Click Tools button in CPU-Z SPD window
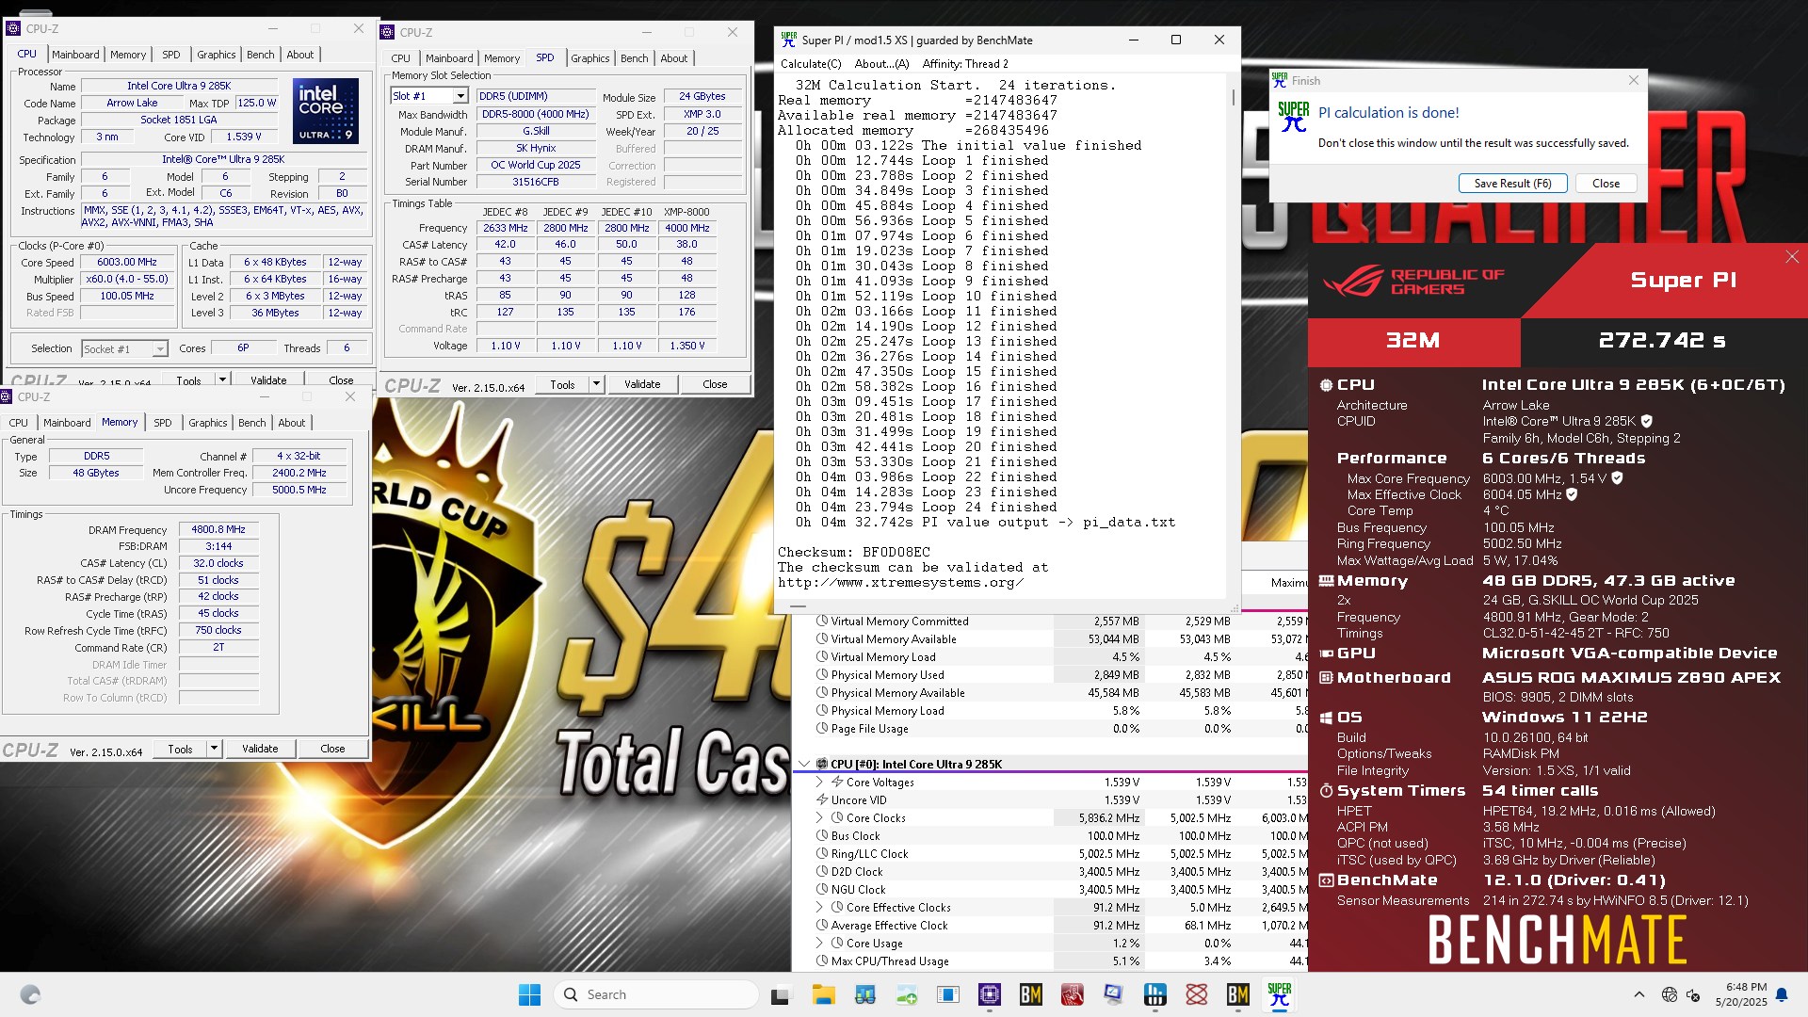 [x=562, y=384]
